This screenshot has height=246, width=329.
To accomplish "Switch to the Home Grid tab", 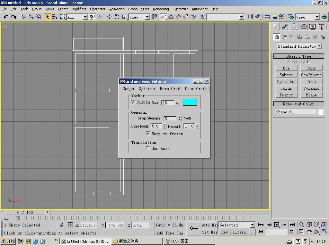I will [x=170, y=89].
